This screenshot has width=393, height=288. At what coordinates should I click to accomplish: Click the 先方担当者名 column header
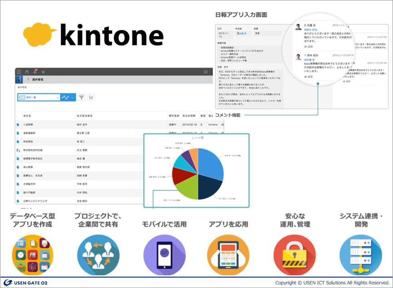pos(84,116)
